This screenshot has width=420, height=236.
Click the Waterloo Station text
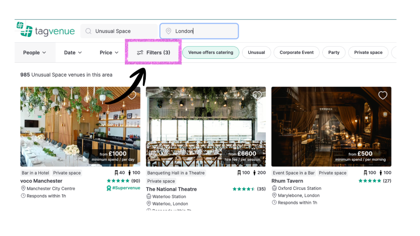169,196
